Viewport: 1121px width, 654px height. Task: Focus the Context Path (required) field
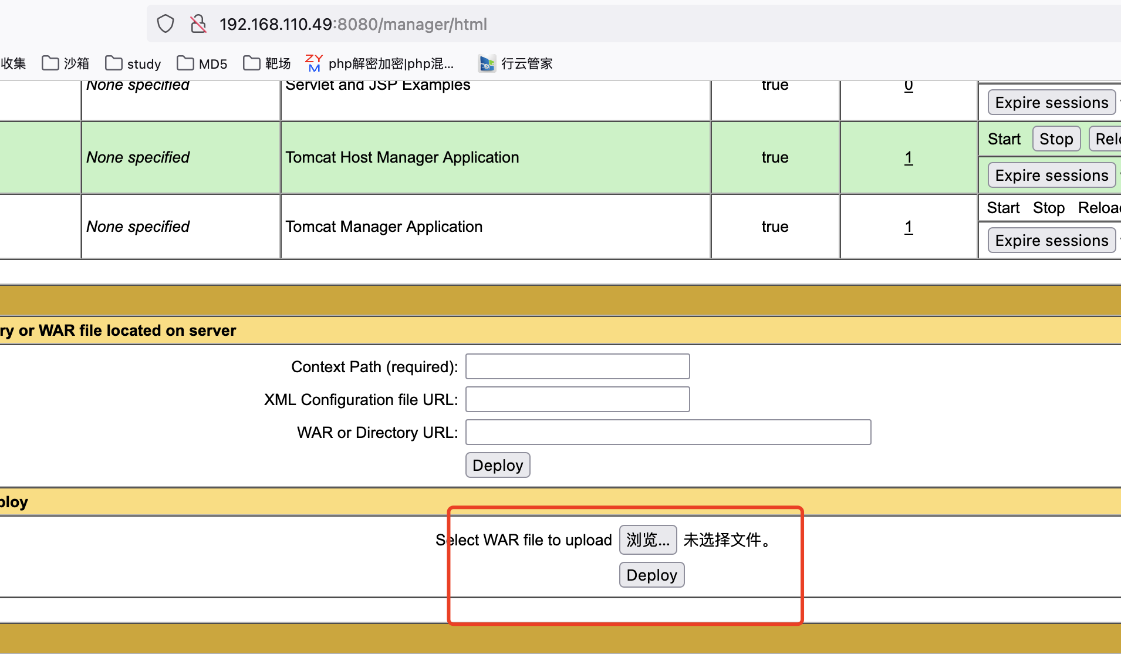point(578,366)
